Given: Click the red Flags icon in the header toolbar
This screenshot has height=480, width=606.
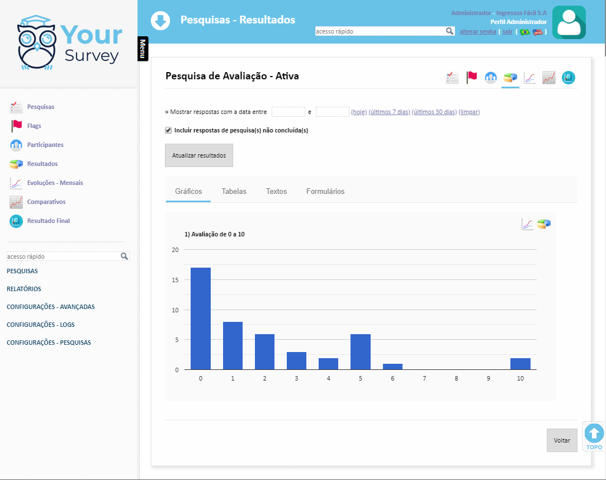Looking at the screenshot, I should [x=472, y=78].
